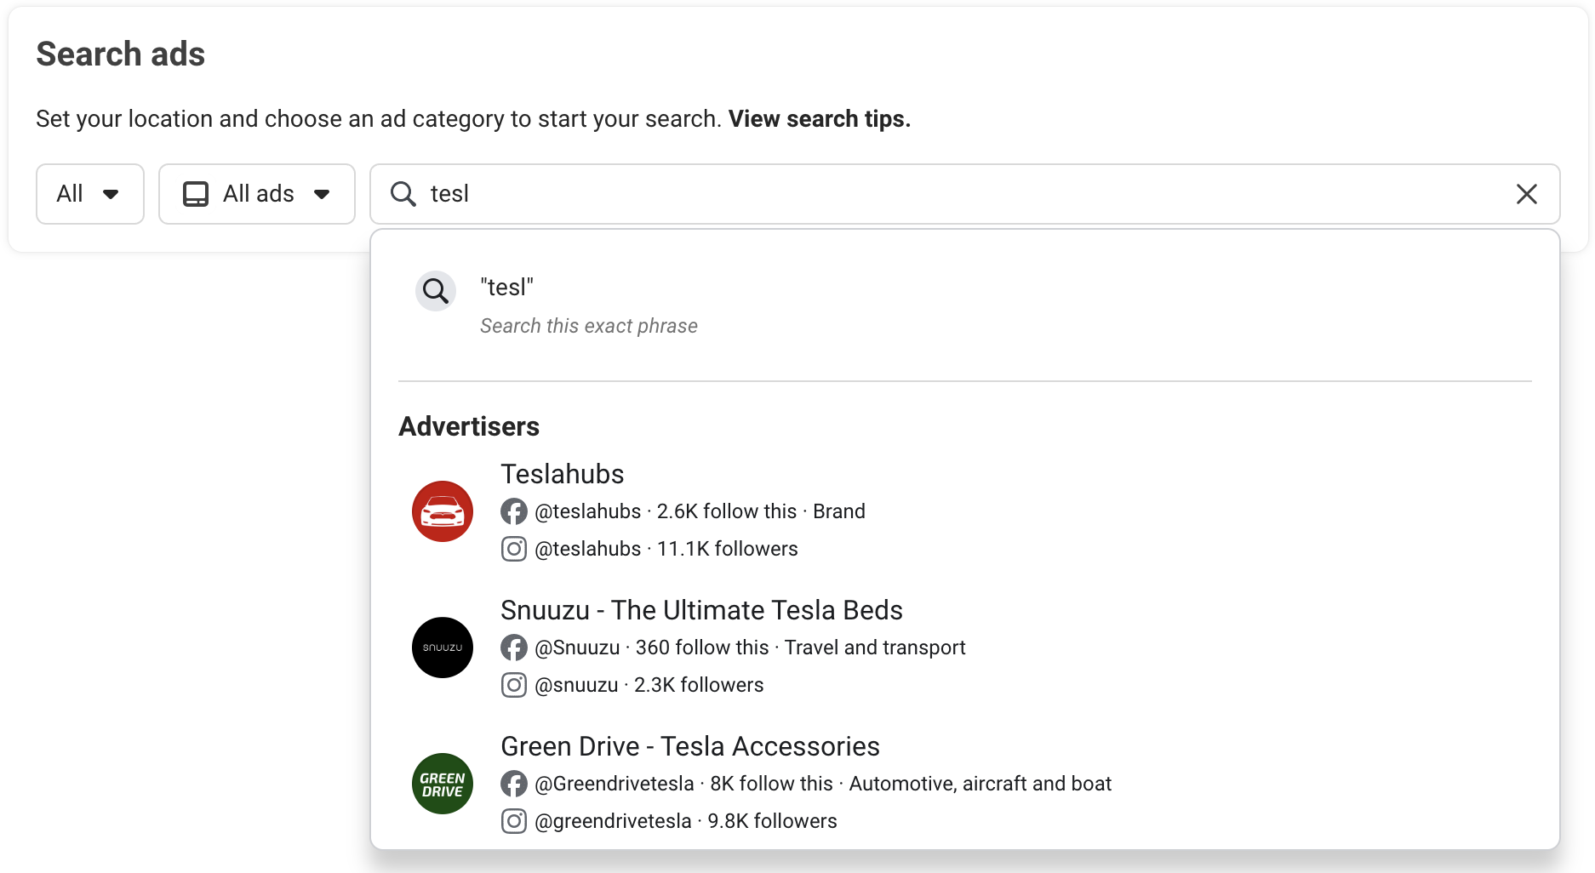Click "@Greendrivetesla · 8K follow this" text
This screenshot has width=1595, height=873.
click(x=684, y=784)
